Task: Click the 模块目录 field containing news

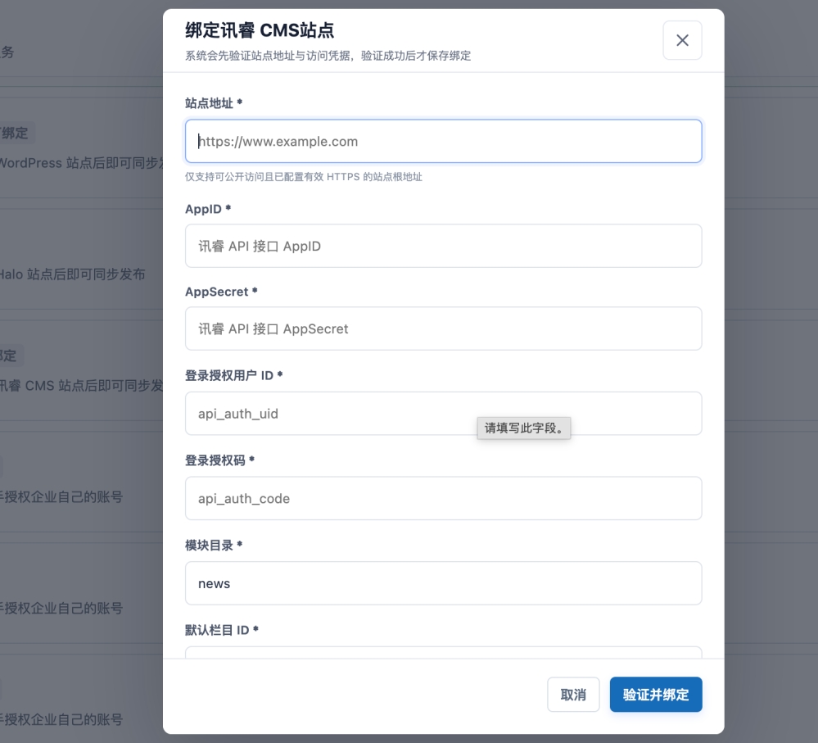Action: (444, 583)
